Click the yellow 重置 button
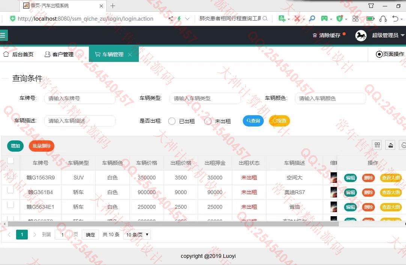Screen dimensions: 406x265 click(280, 121)
